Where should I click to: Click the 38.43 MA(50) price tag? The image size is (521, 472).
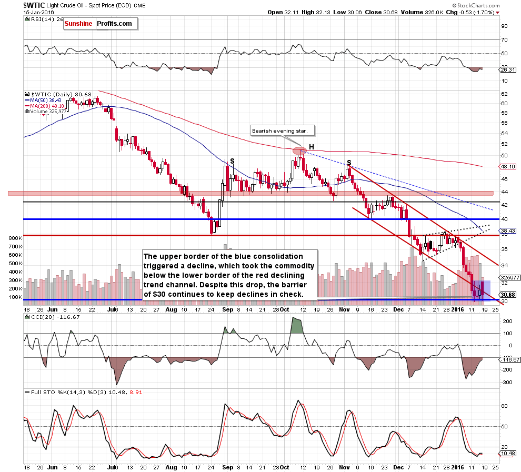508,230
